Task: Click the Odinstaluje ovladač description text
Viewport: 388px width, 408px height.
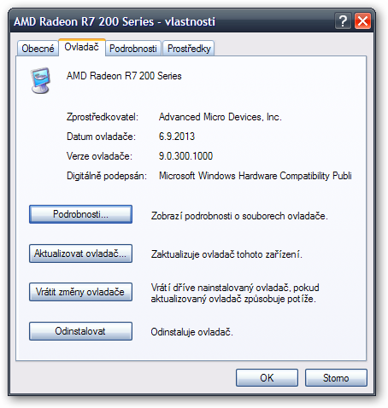Action: click(x=191, y=332)
